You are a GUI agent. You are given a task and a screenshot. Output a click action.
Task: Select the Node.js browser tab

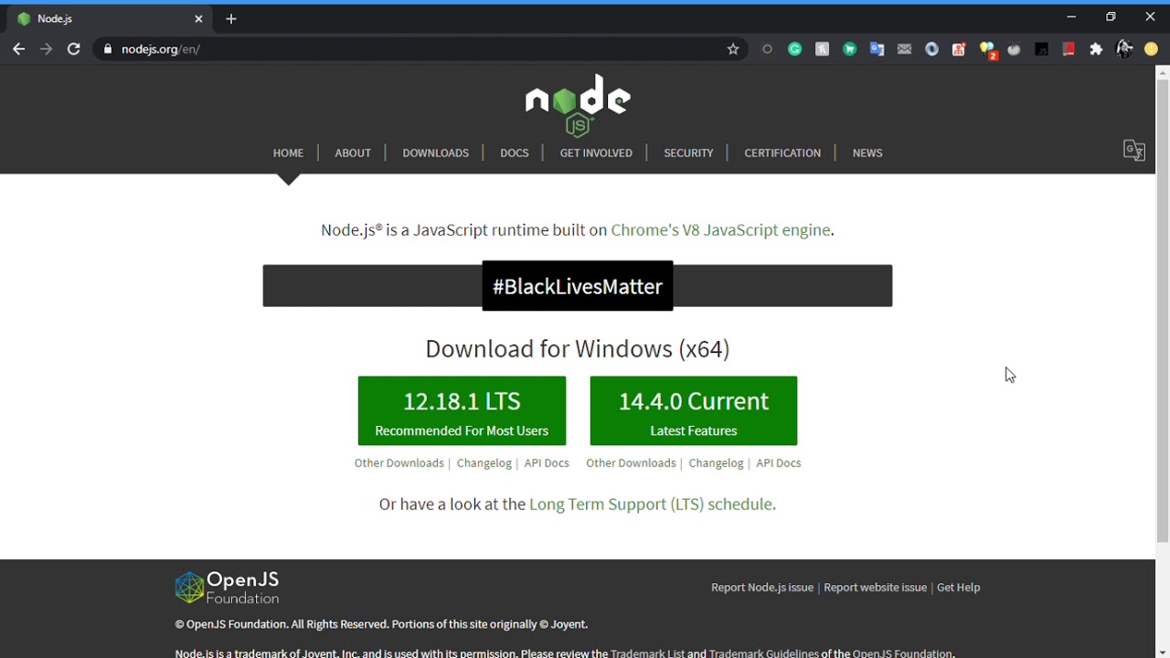[110, 18]
